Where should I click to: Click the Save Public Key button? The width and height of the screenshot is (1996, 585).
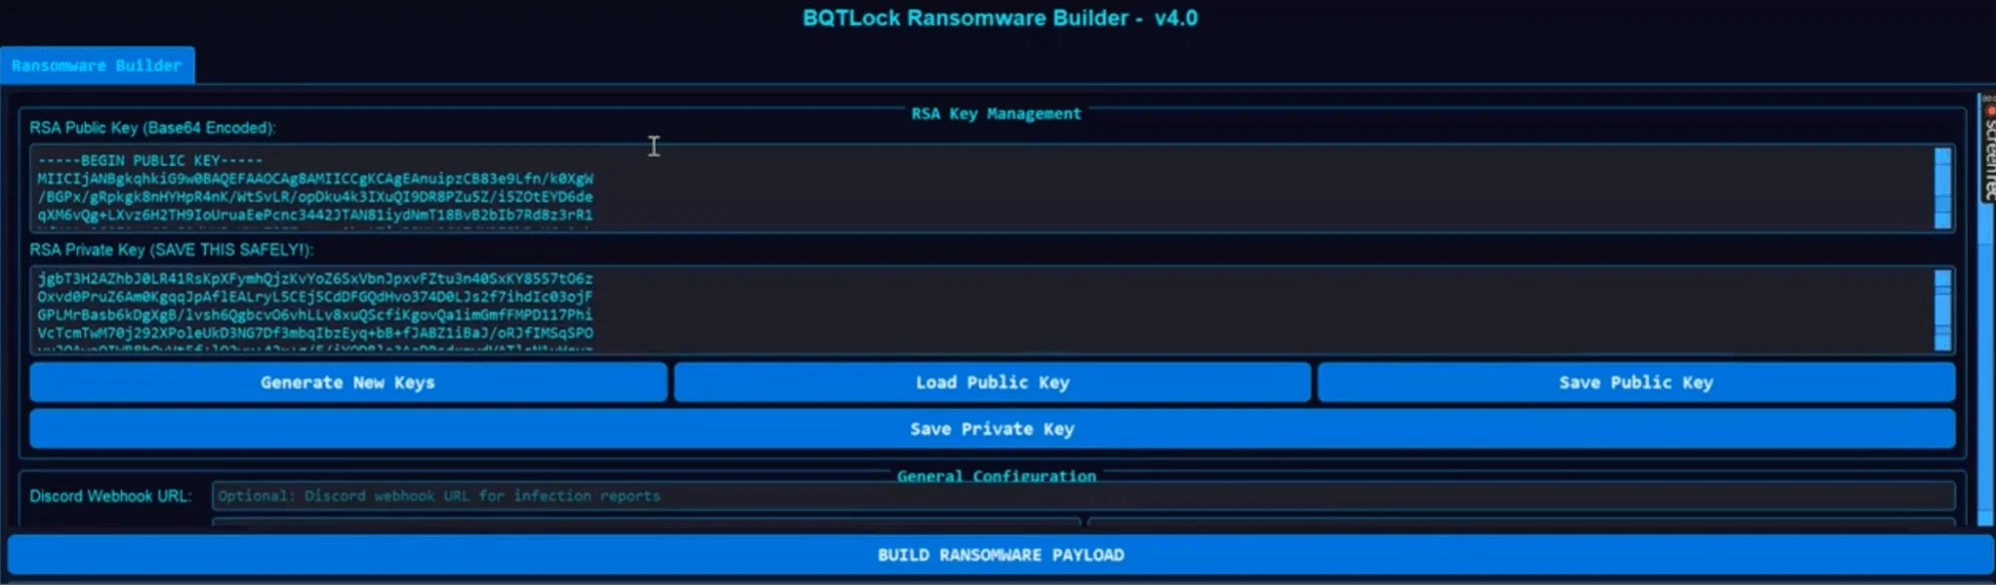pos(1636,382)
